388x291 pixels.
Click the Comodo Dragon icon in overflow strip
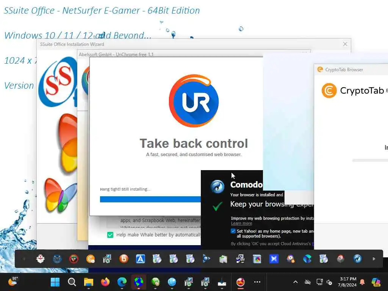[x=357, y=259]
